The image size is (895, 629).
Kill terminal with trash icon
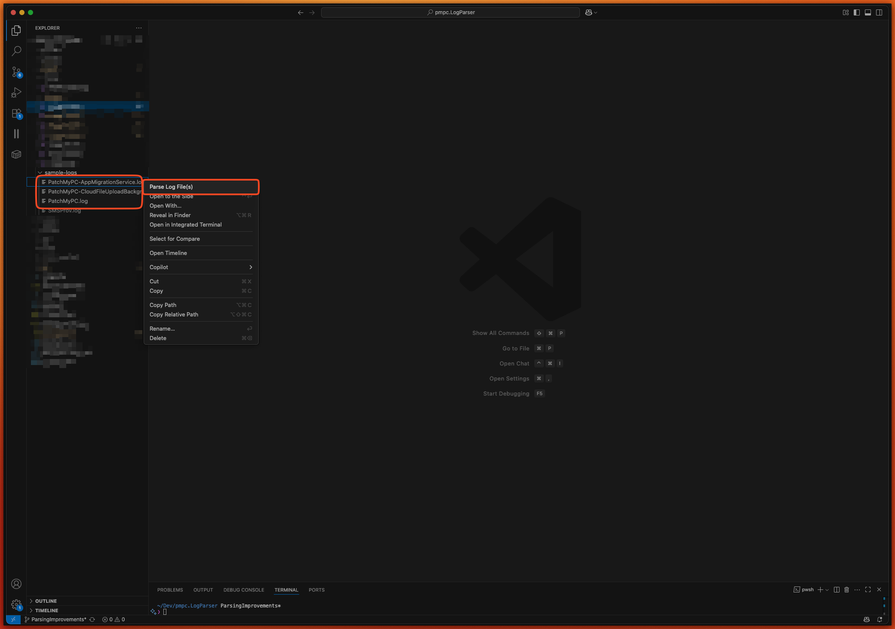846,589
